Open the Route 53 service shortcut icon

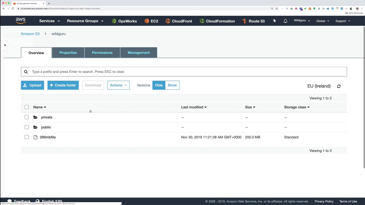244,21
